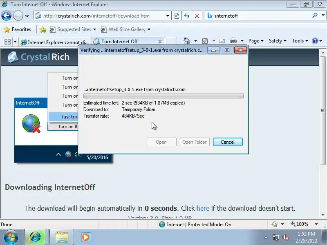Open the Favorites star button
Viewport: 327px width, 245px height.
(x=18, y=29)
